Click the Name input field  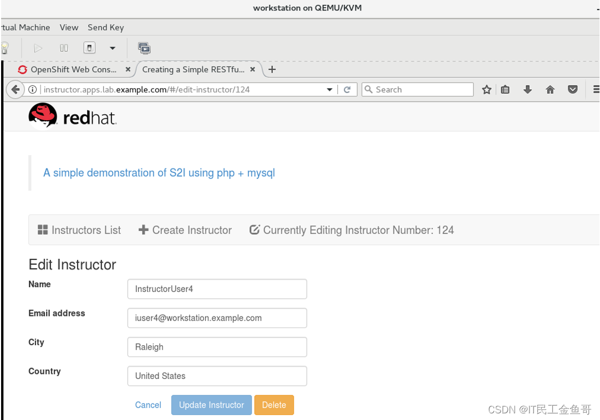point(217,289)
